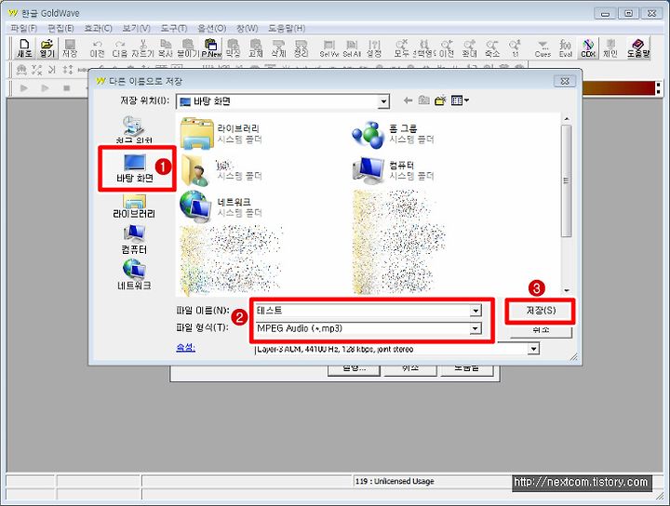670x506 pixels.
Task: Click the 붙이기 (Paste) toolbar icon
Action: (x=188, y=47)
